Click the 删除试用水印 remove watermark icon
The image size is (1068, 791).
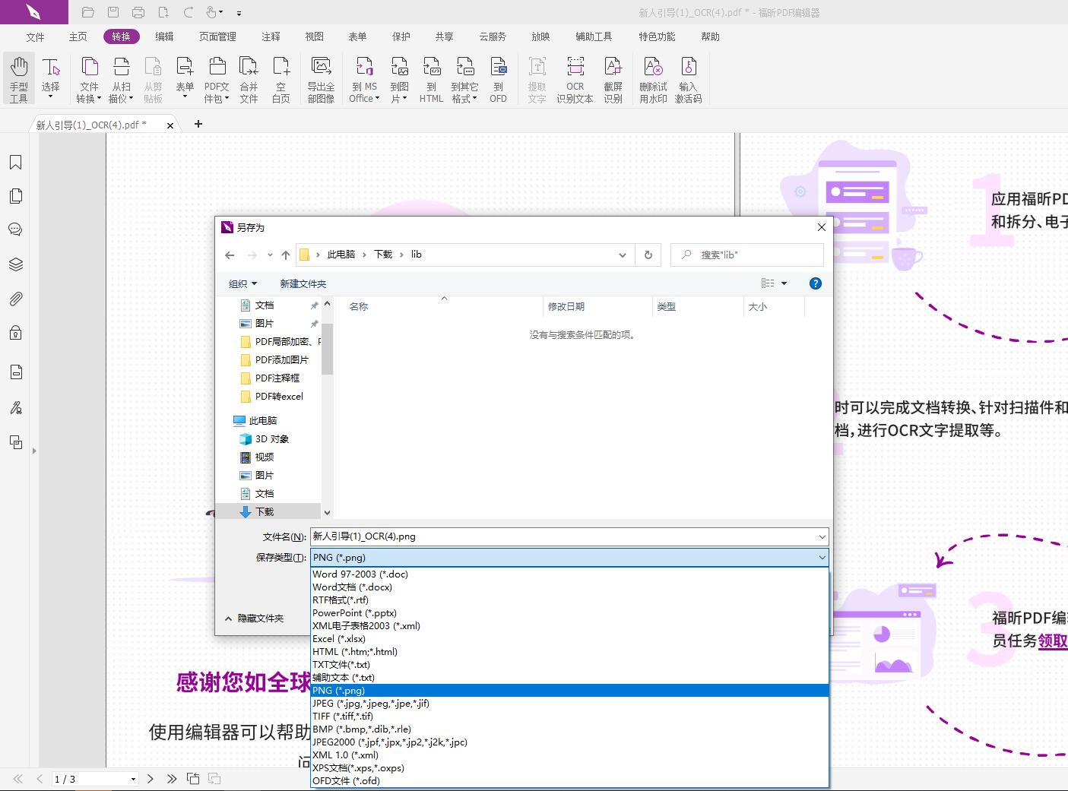652,76
